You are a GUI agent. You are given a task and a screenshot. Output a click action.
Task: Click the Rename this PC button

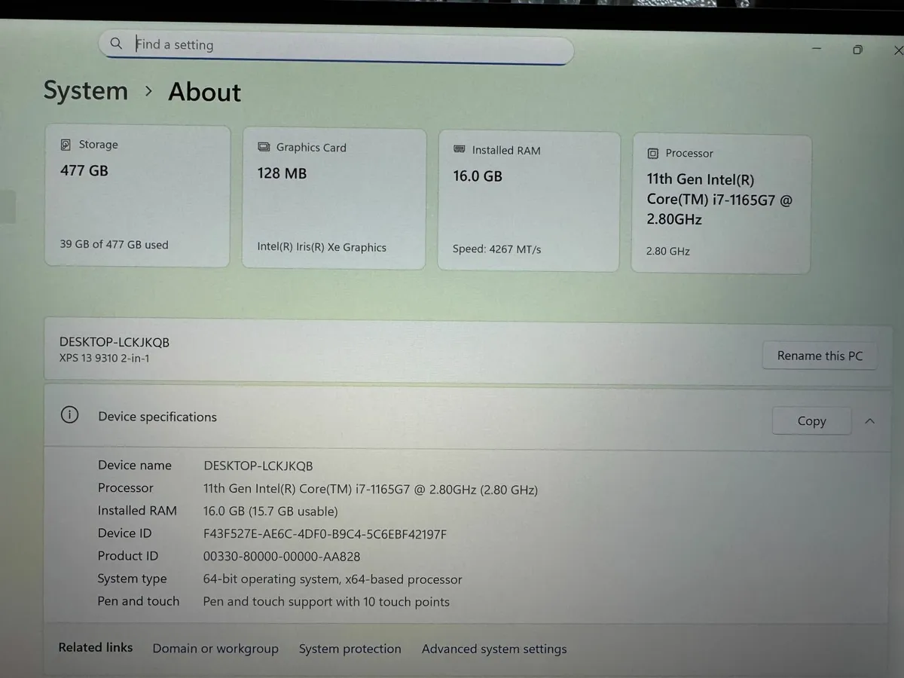tap(820, 355)
